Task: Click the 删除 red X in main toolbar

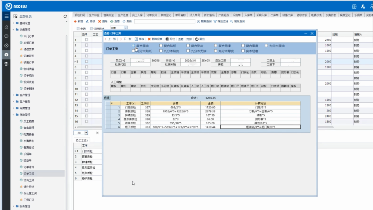Action: pos(99,21)
